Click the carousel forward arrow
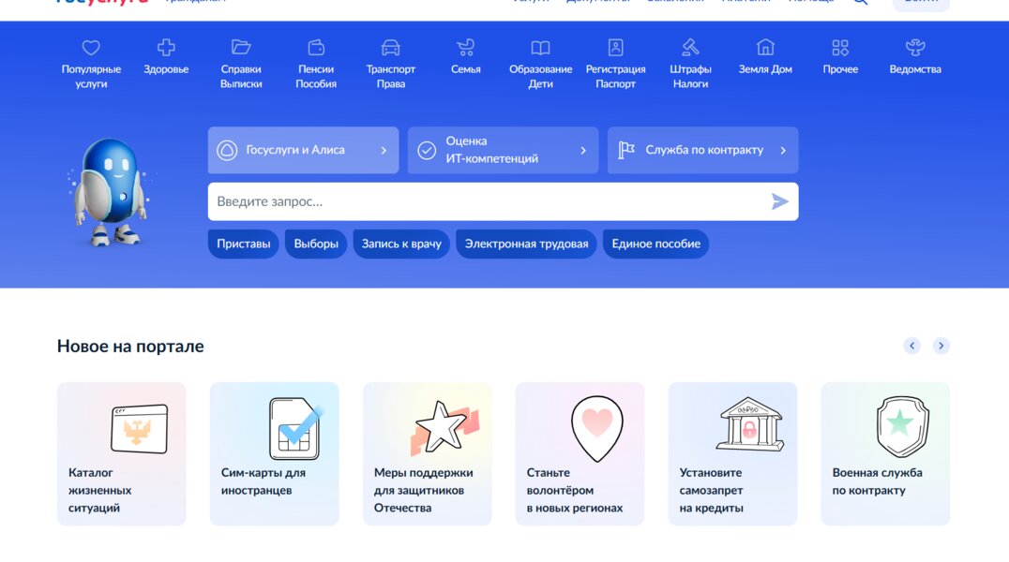The width and height of the screenshot is (1009, 562). coord(941,346)
